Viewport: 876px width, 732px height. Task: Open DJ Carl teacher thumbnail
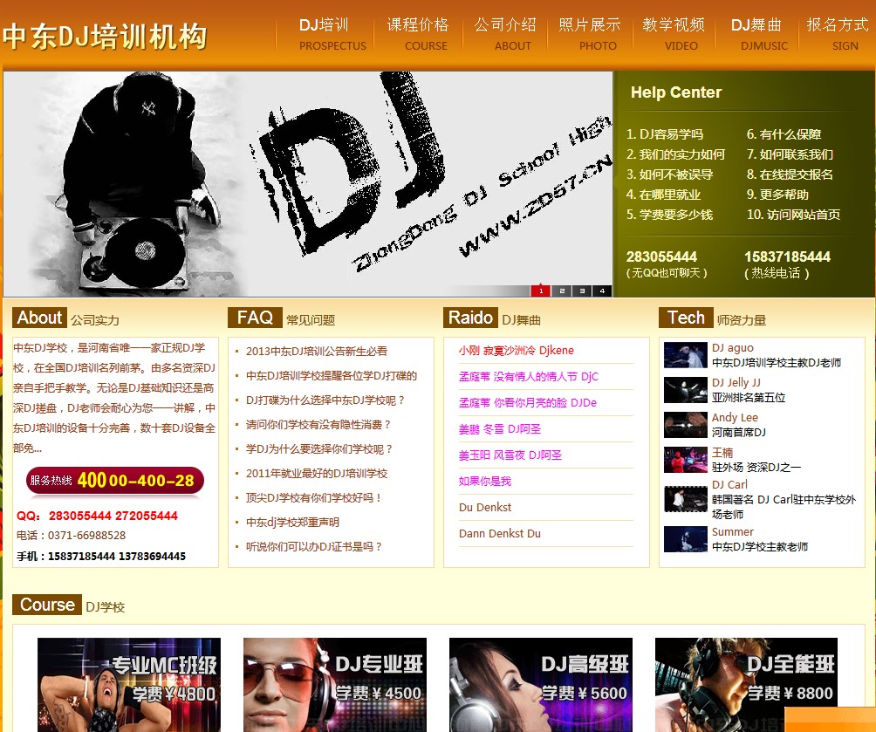tap(685, 499)
